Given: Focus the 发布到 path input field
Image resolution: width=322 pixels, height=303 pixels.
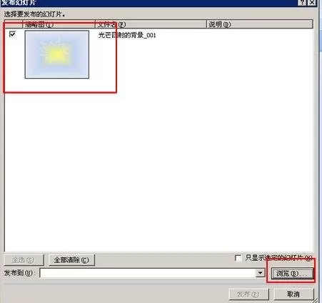Looking at the screenshot, I should (148, 273).
